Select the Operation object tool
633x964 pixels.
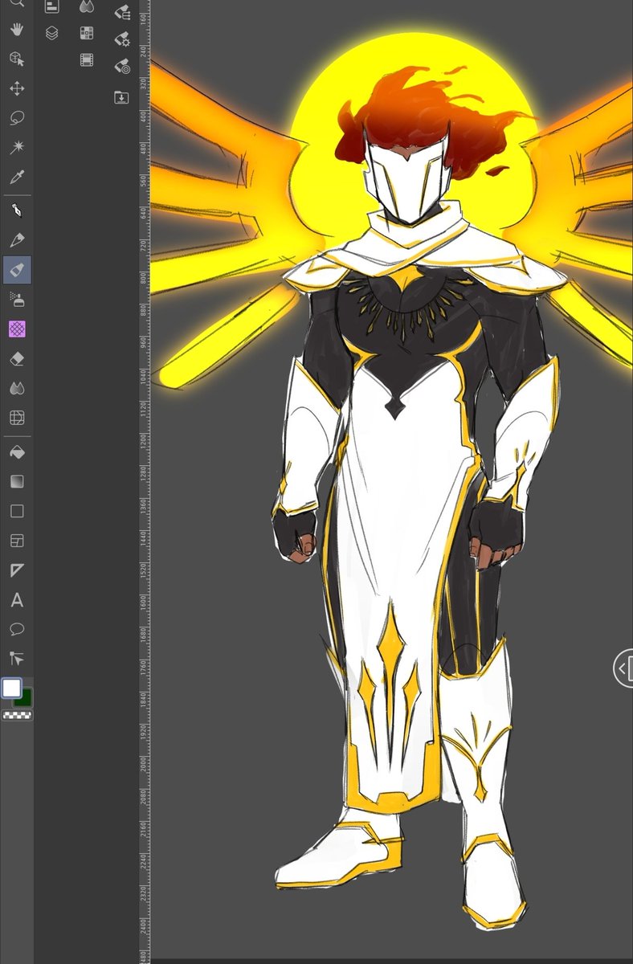[x=17, y=59]
